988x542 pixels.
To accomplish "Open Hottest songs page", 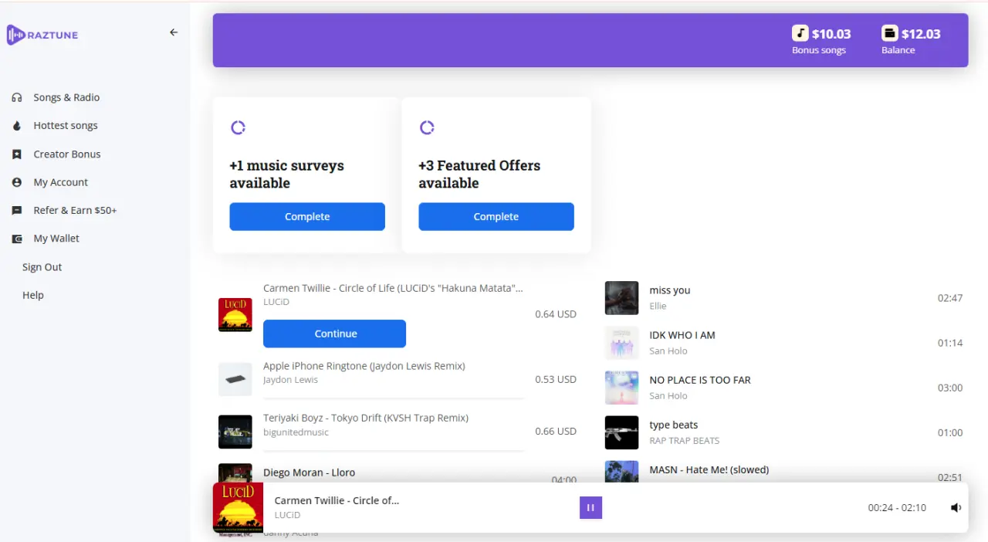I will [x=66, y=126].
